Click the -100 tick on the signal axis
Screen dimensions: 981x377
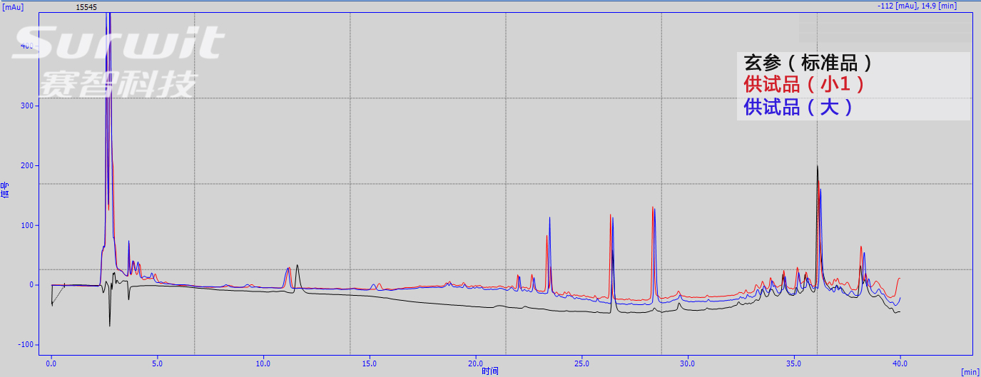24,344
